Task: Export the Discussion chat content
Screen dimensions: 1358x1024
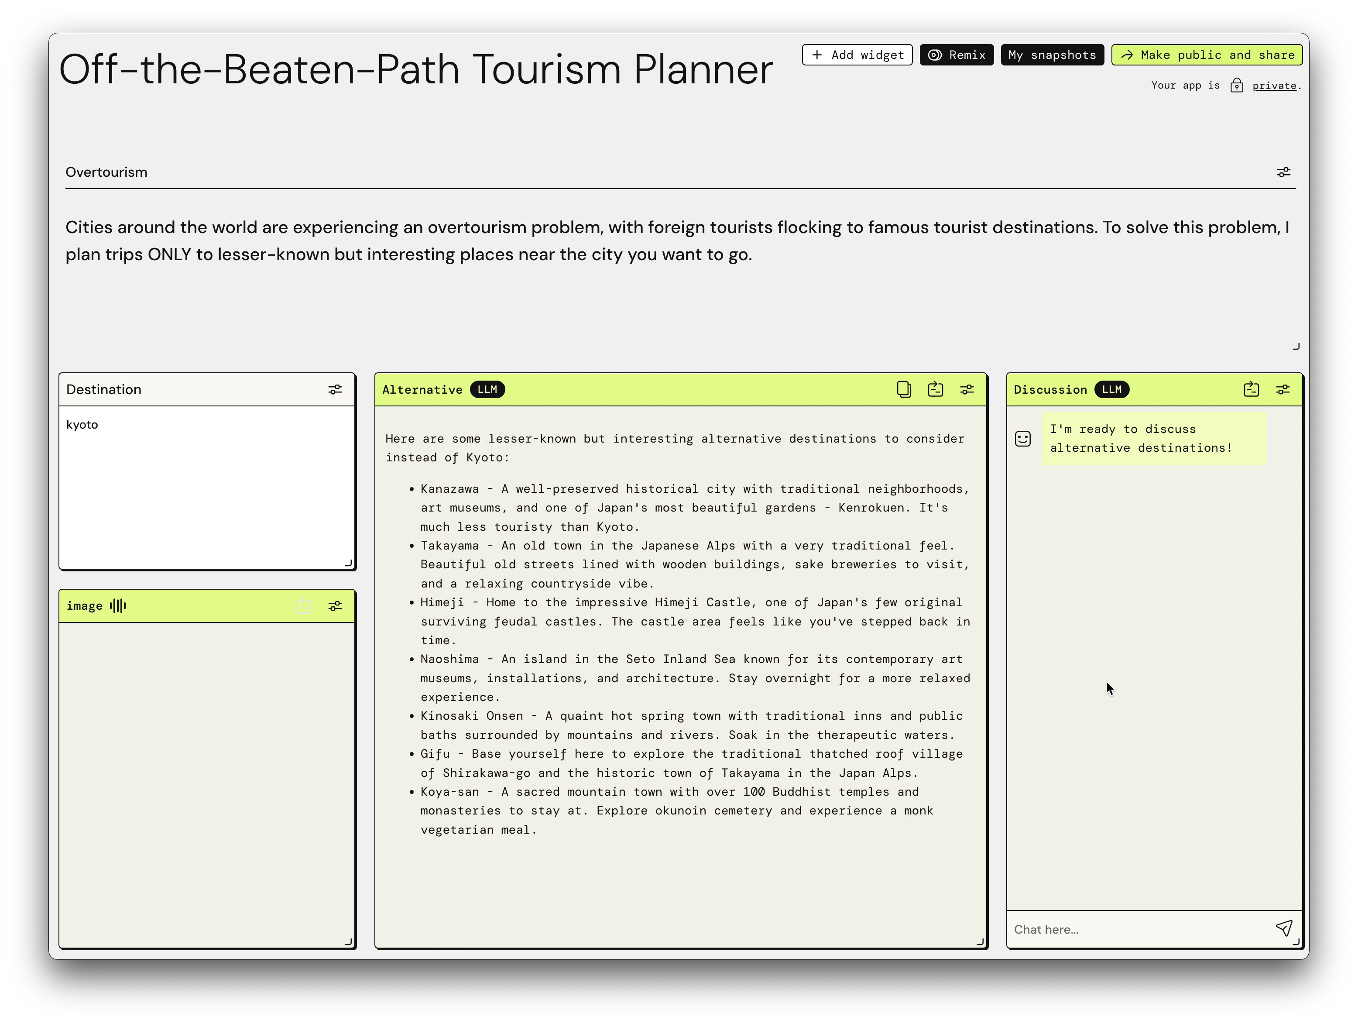Action: [x=1251, y=389]
